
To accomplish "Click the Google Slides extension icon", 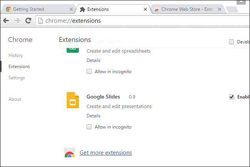I will tap(73, 100).
